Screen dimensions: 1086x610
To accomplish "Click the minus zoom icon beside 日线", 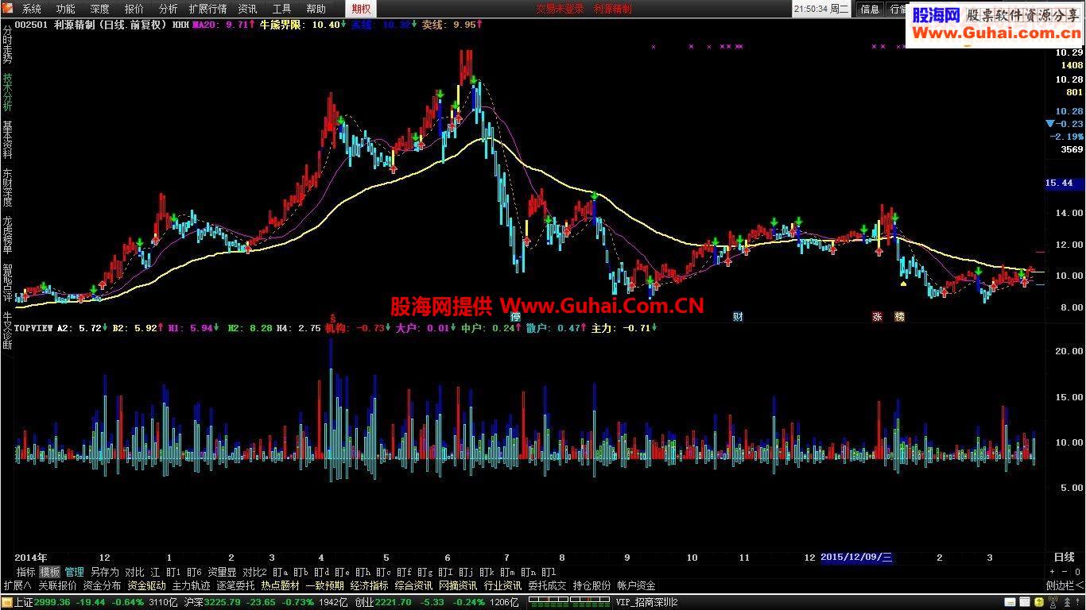I will click(x=1064, y=572).
